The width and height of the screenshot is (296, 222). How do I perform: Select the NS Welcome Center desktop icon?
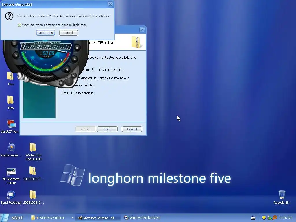pyautogui.click(x=11, y=176)
